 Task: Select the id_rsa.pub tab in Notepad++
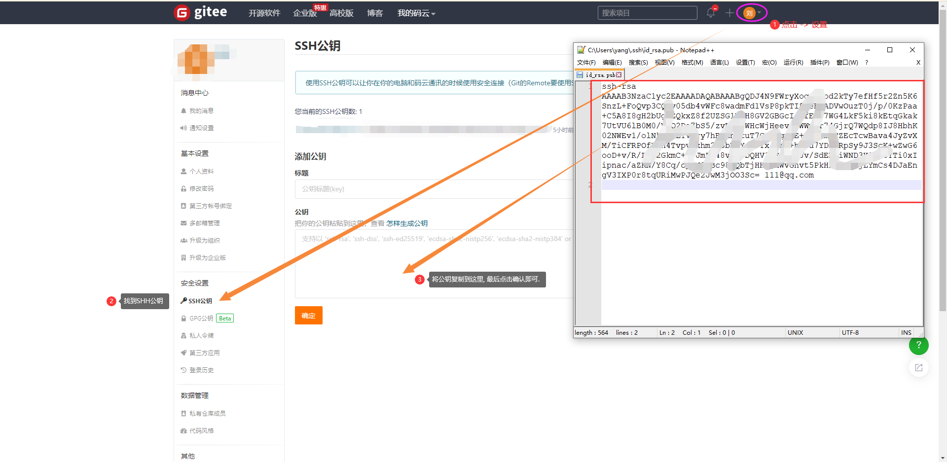[600, 75]
